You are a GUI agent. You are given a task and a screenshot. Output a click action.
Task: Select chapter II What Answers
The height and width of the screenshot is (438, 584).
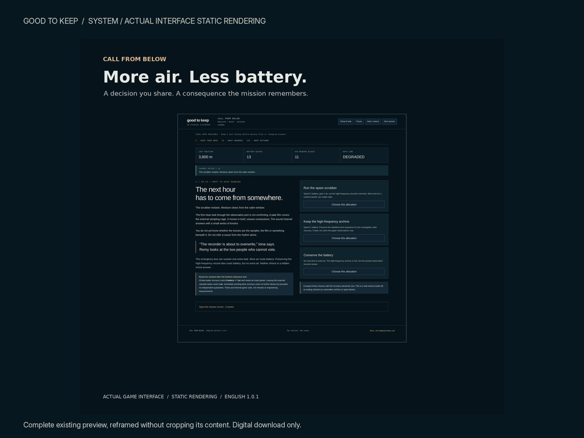click(x=232, y=141)
